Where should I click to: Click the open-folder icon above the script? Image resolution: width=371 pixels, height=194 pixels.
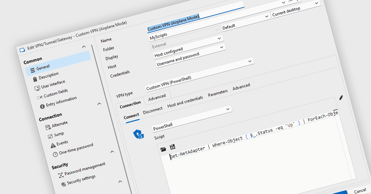click(x=163, y=149)
